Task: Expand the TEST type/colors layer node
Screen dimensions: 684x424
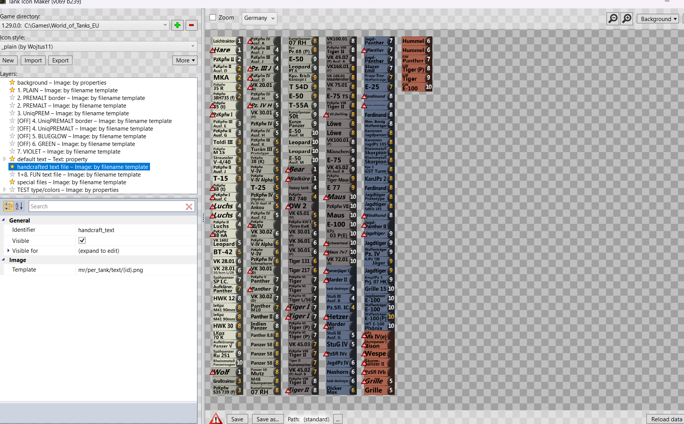Action: coord(5,190)
